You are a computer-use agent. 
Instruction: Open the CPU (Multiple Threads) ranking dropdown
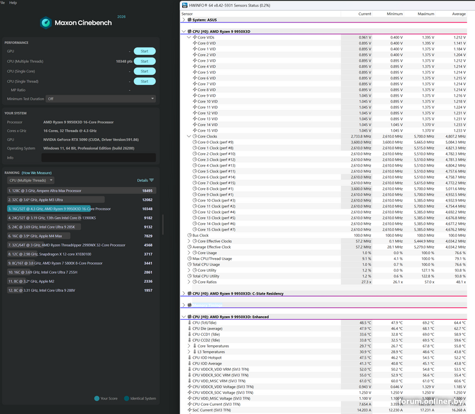coord(30,180)
